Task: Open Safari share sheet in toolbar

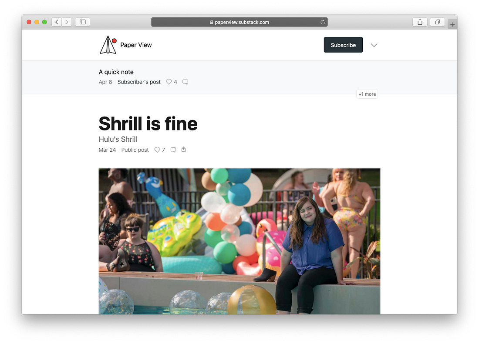Action: tap(420, 22)
